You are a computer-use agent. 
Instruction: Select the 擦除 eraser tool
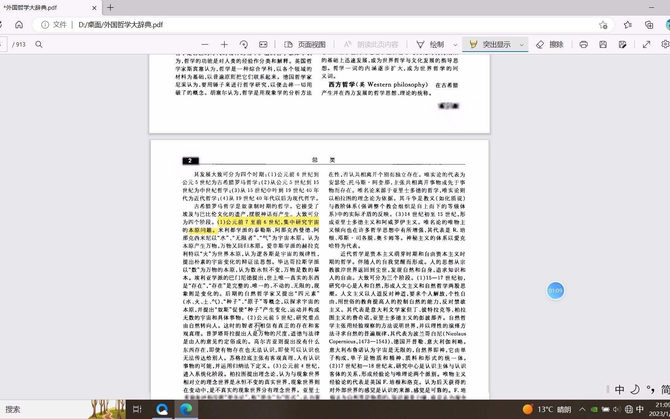click(550, 45)
